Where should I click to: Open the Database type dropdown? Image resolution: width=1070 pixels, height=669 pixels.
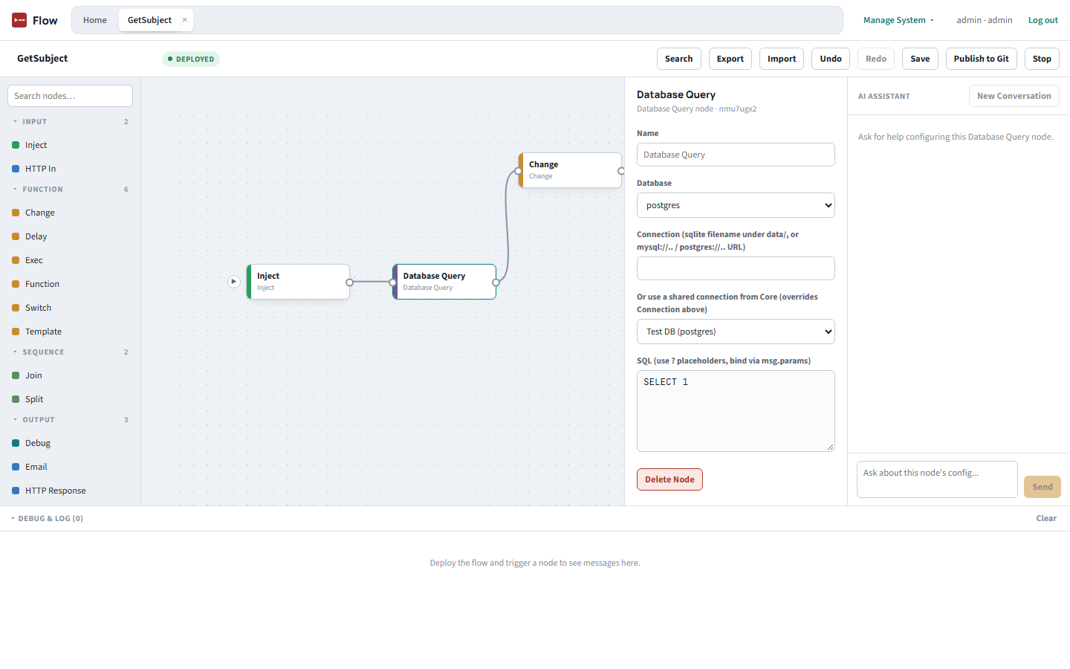click(x=736, y=205)
